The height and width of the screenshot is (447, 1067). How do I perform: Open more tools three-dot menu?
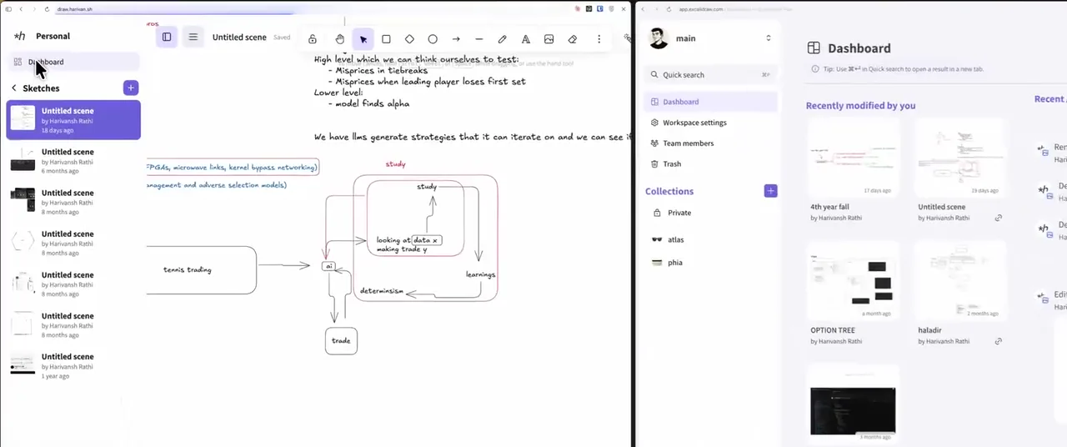click(x=599, y=39)
